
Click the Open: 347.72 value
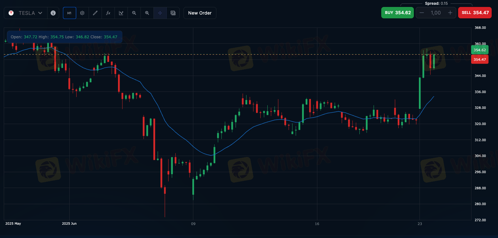(x=24, y=37)
